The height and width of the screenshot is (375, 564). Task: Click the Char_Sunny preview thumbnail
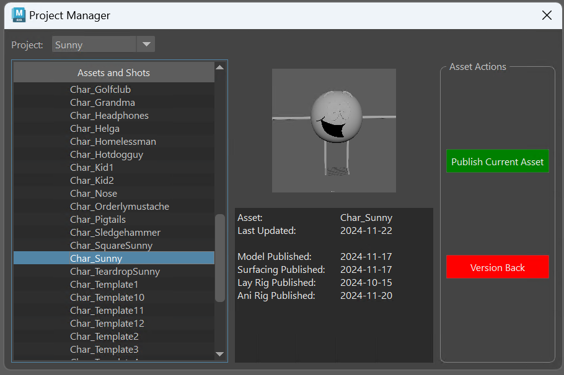[334, 131]
